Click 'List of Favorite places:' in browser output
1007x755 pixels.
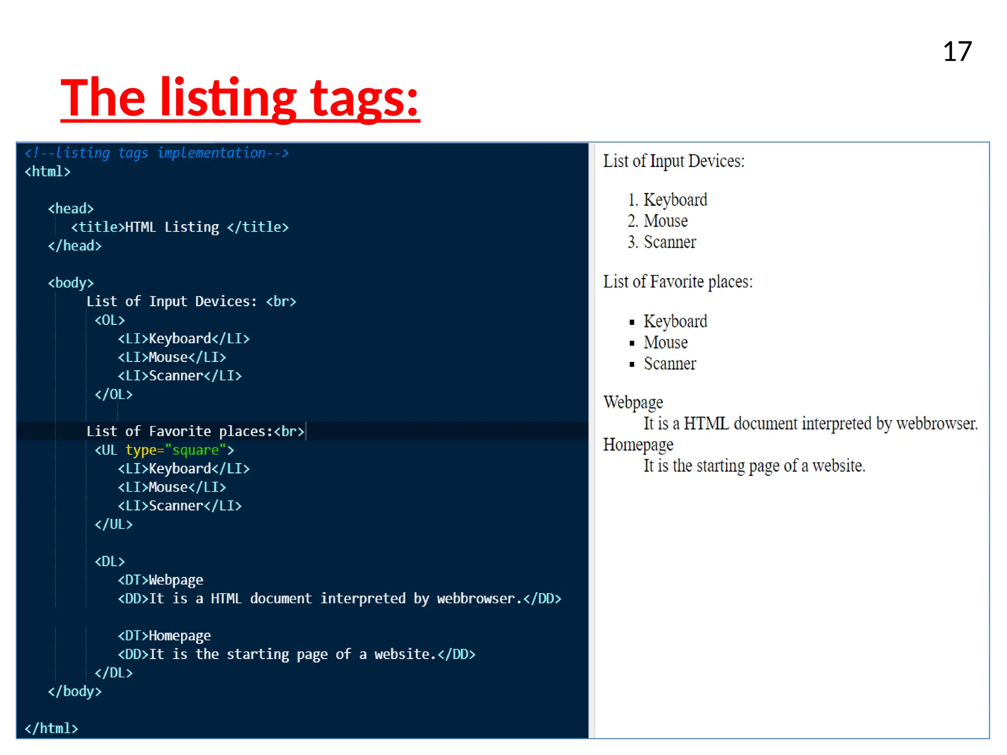pos(678,282)
